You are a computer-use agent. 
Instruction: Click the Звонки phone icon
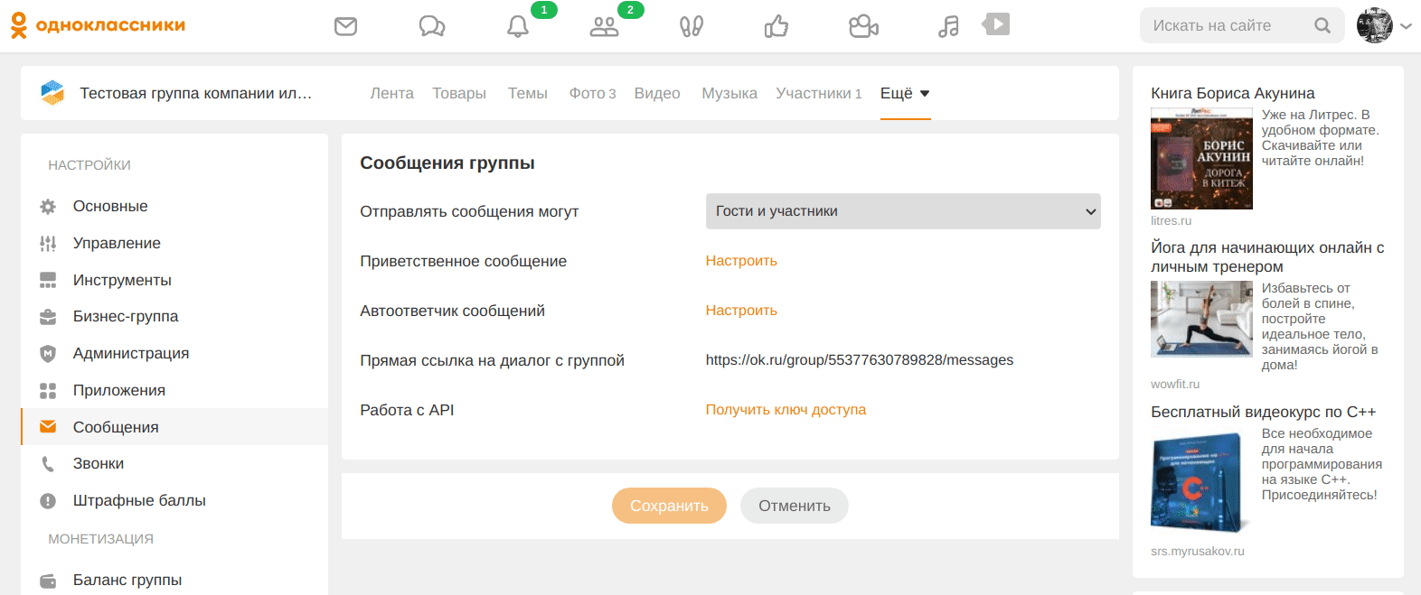pos(48,464)
